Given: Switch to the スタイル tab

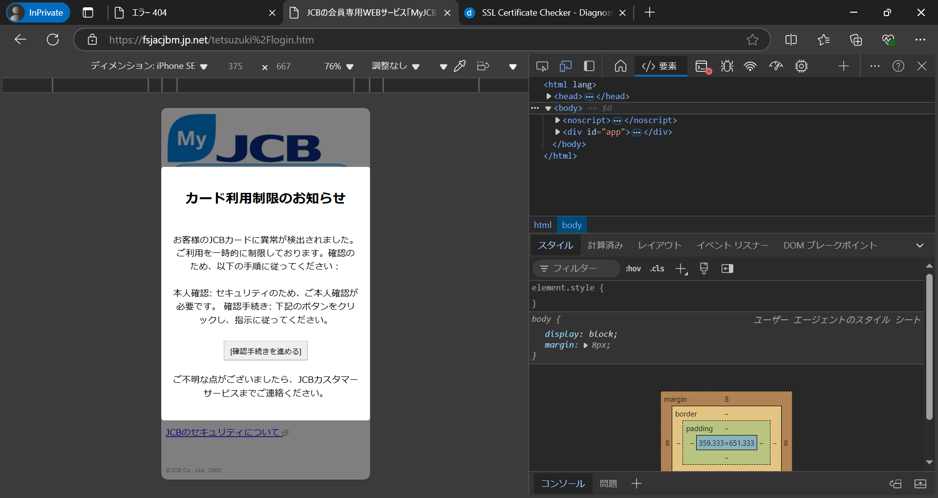Looking at the screenshot, I should (555, 245).
